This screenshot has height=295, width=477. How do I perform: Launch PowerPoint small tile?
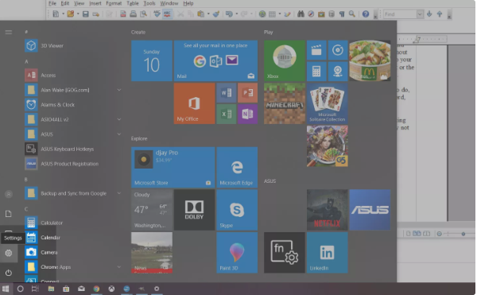[x=247, y=93]
